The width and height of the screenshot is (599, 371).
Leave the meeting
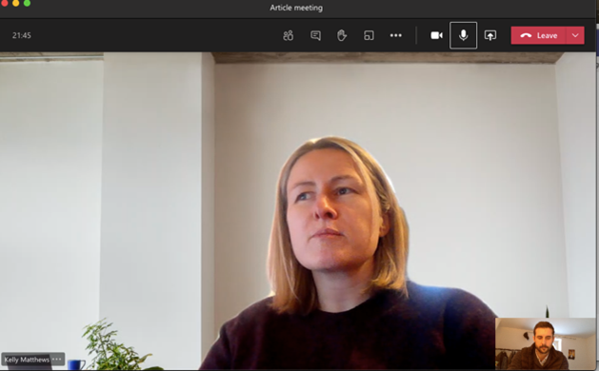click(539, 35)
